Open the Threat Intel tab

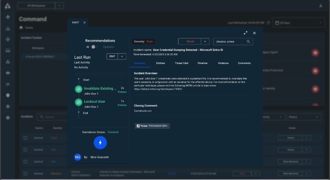click(181, 63)
